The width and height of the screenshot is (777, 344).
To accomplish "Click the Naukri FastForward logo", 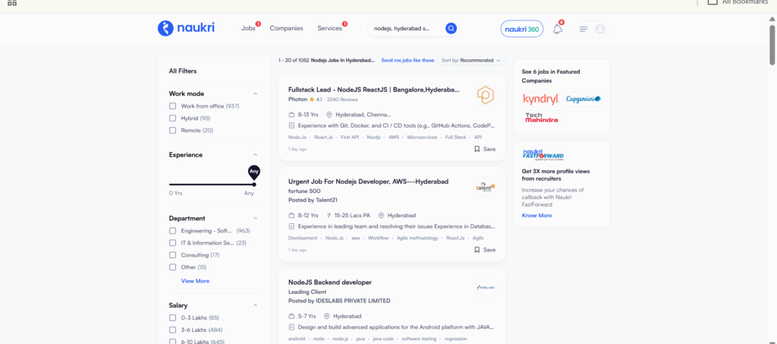I will click(x=543, y=153).
